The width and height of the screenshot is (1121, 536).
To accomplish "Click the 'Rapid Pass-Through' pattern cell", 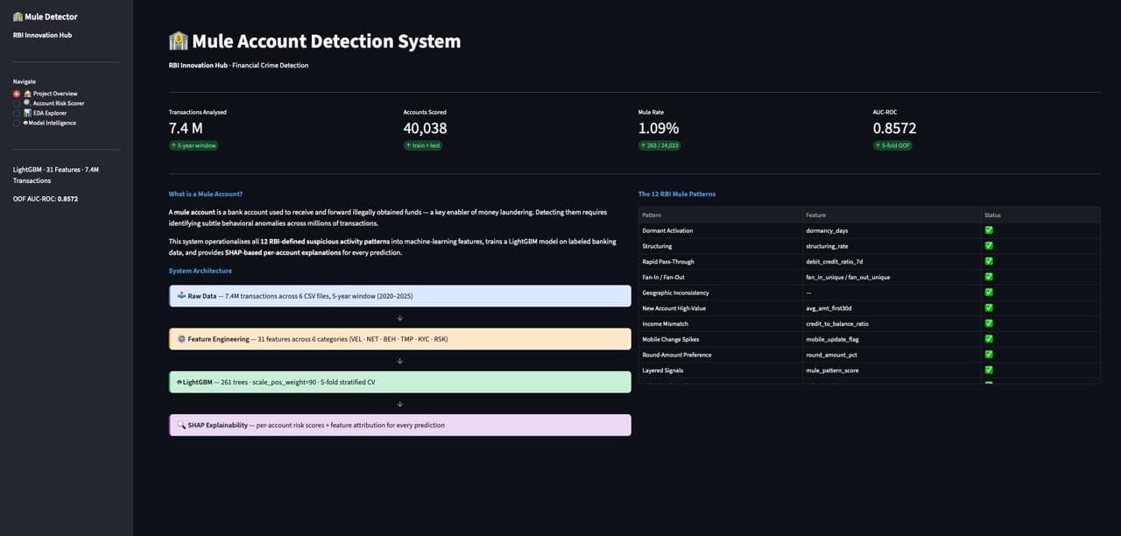I will [721, 261].
